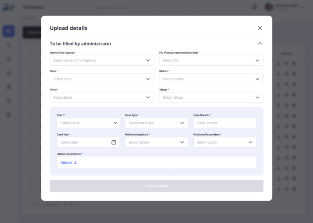The width and height of the screenshot is (313, 223).
Task: Click the Select date field for Case Year
Action: tap(82, 142)
